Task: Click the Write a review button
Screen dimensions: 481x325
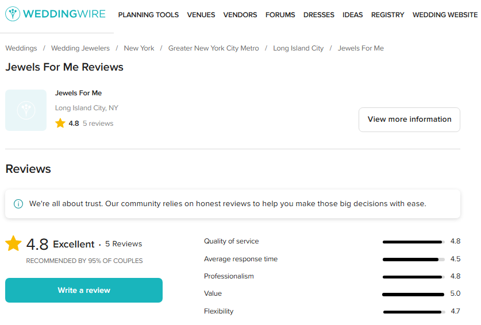Action: [84, 290]
